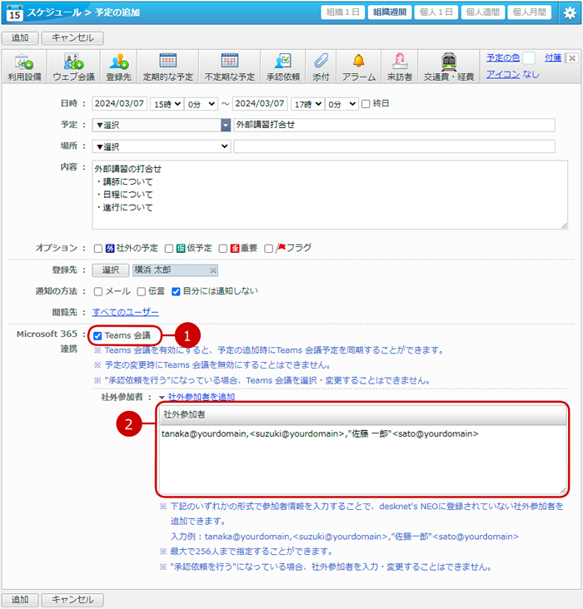Switch to 組織週間 view tab
This screenshot has height=609, width=583.
coord(389,12)
